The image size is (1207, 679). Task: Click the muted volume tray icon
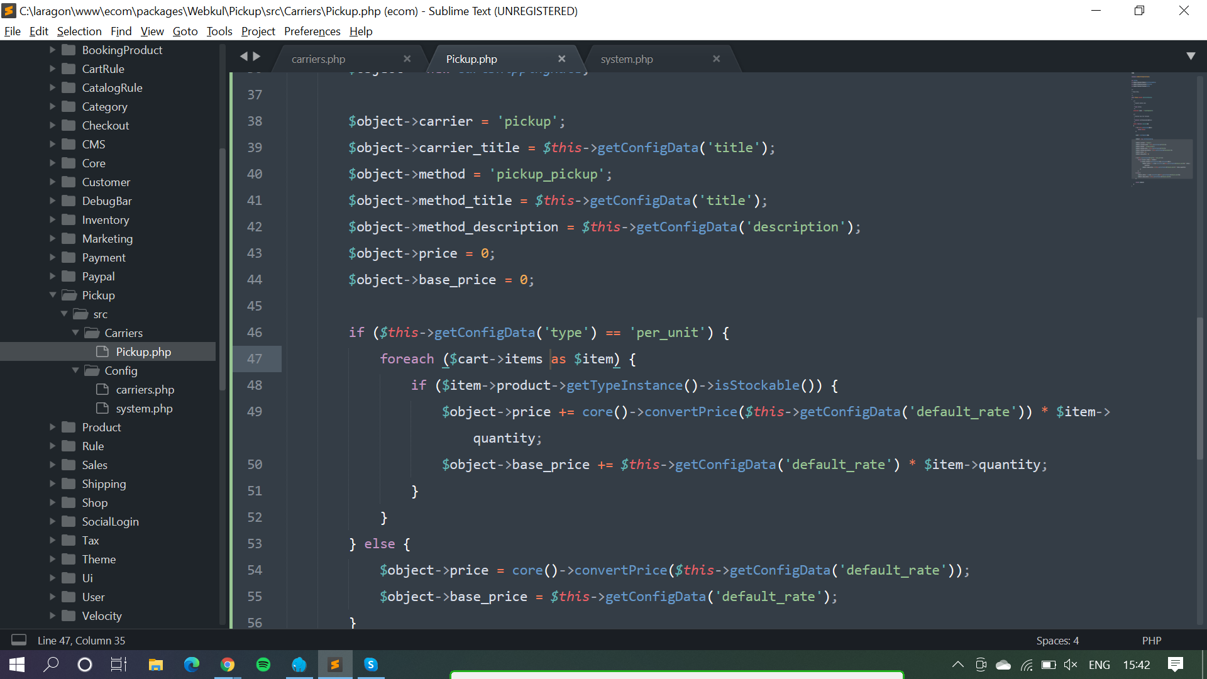point(1071,665)
